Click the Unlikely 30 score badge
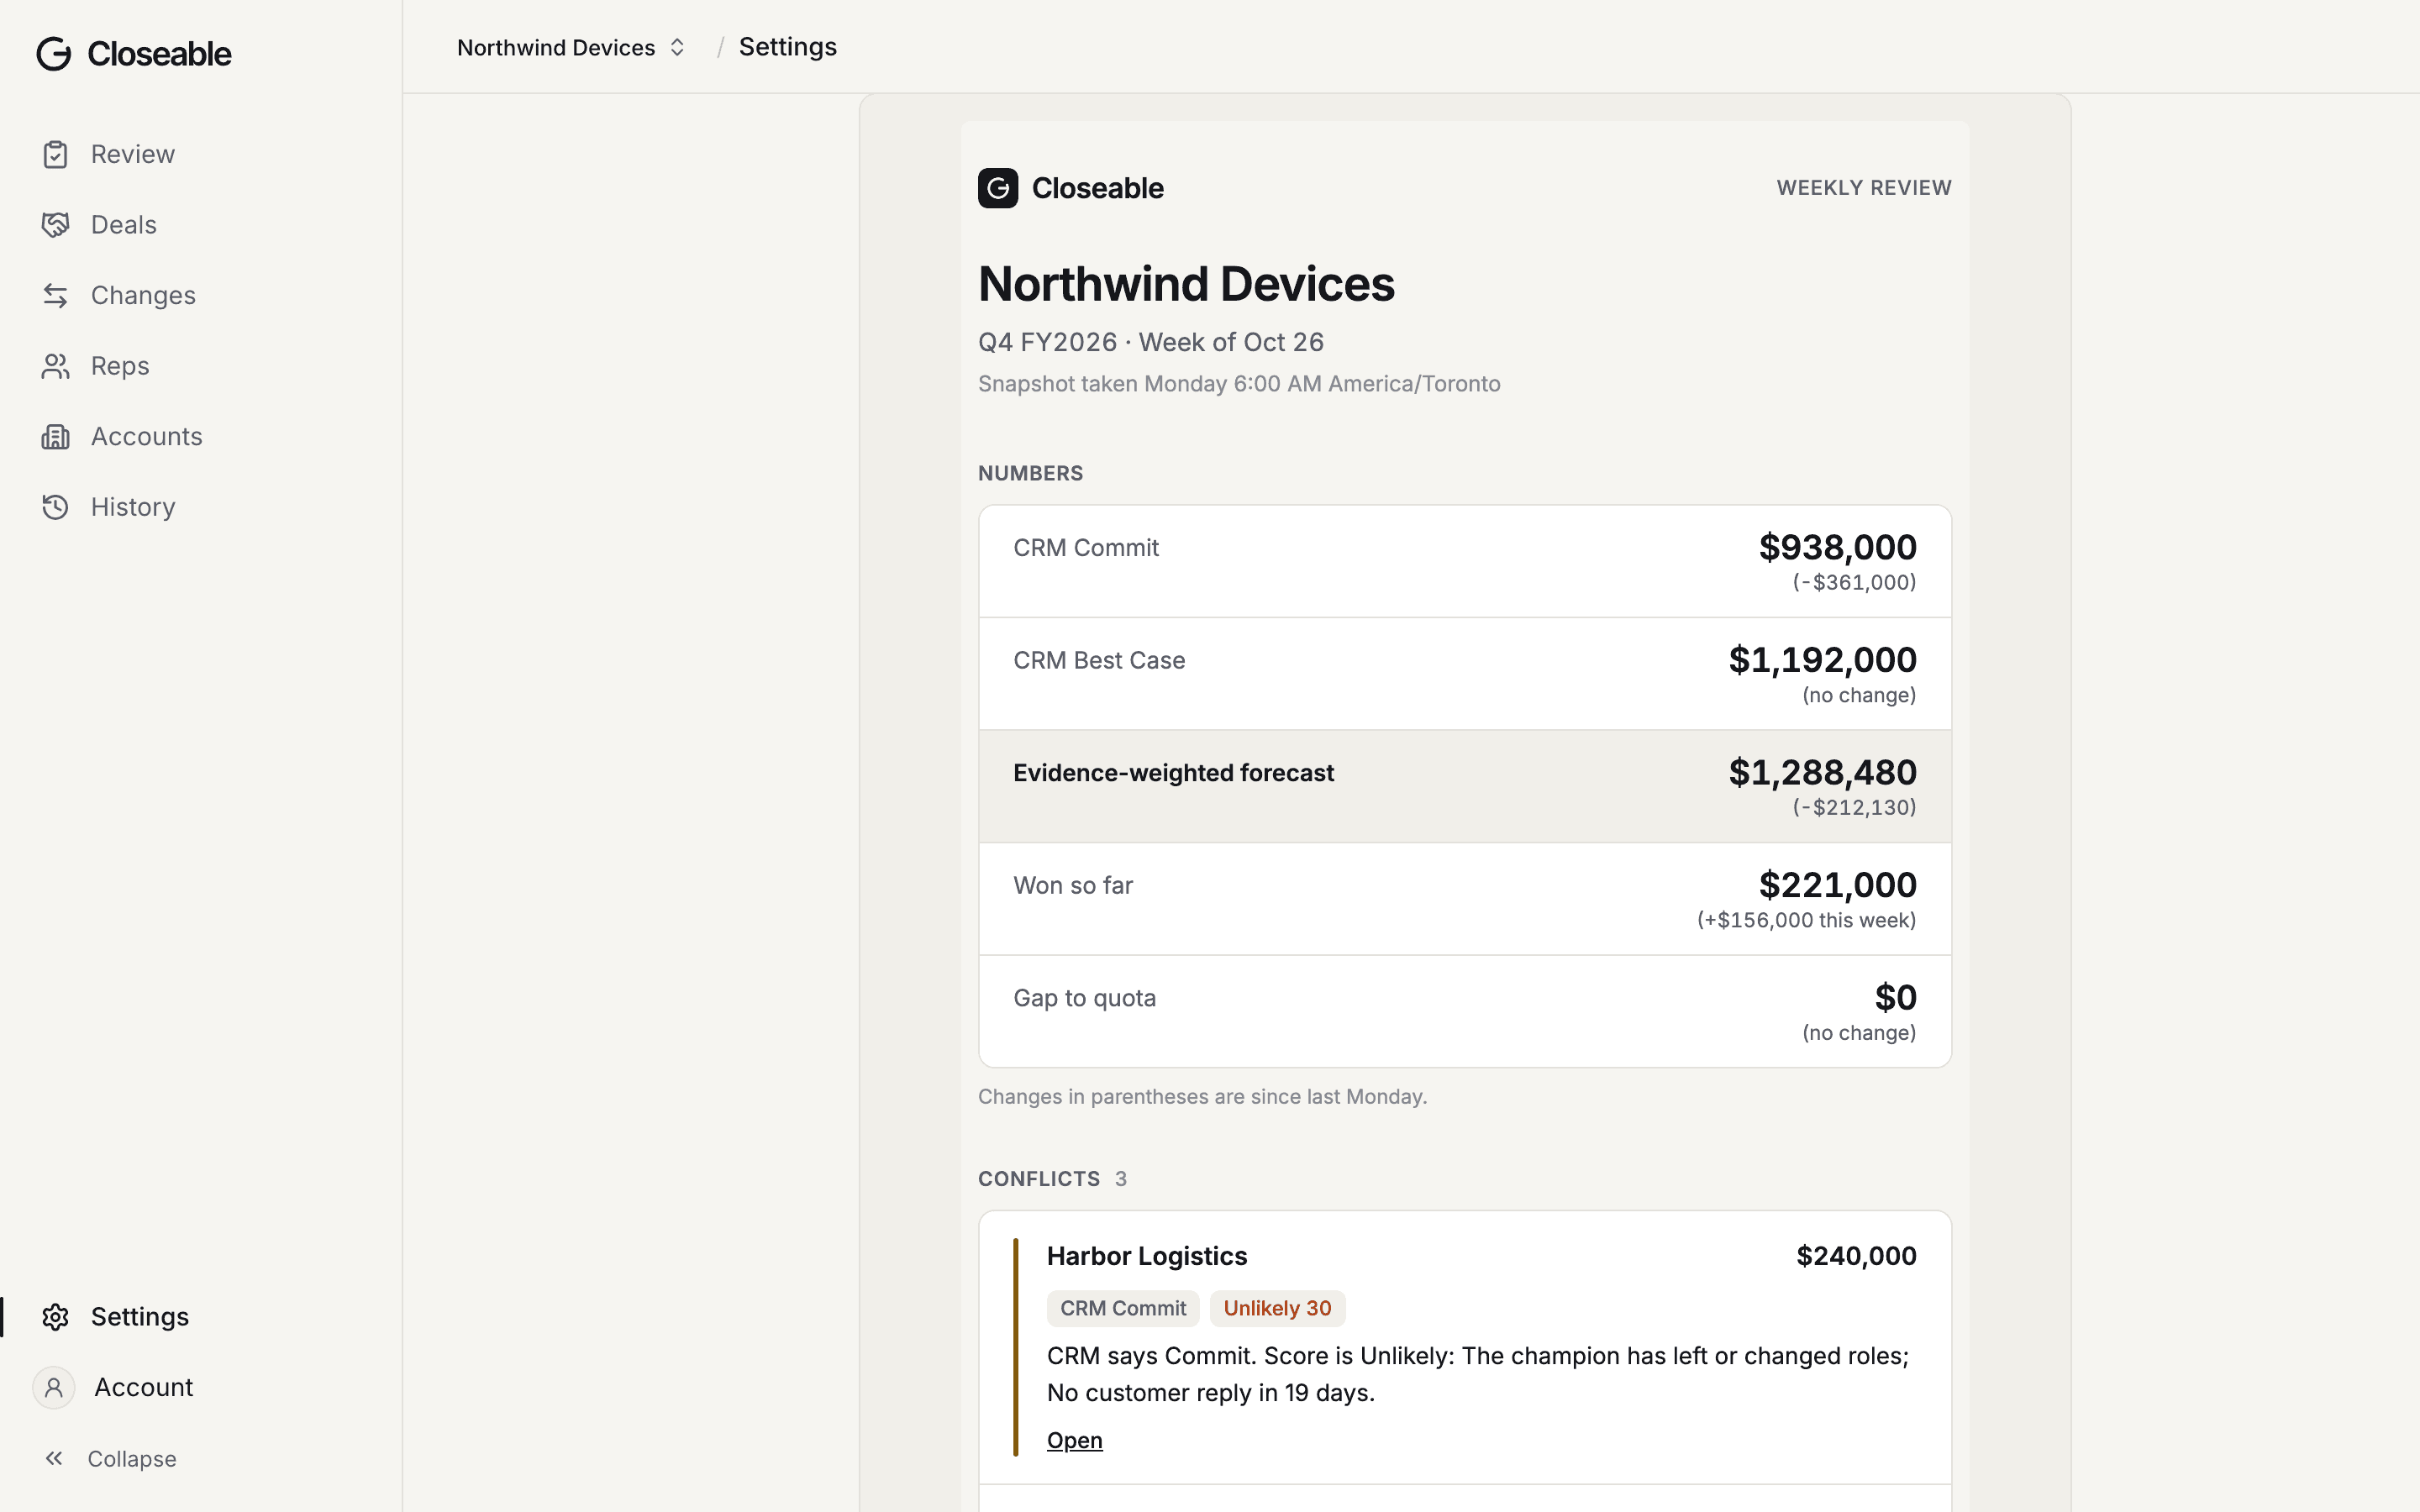Viewport: 2420px width, 1512px height. pyautogui.click(x=1277, y=1309)
